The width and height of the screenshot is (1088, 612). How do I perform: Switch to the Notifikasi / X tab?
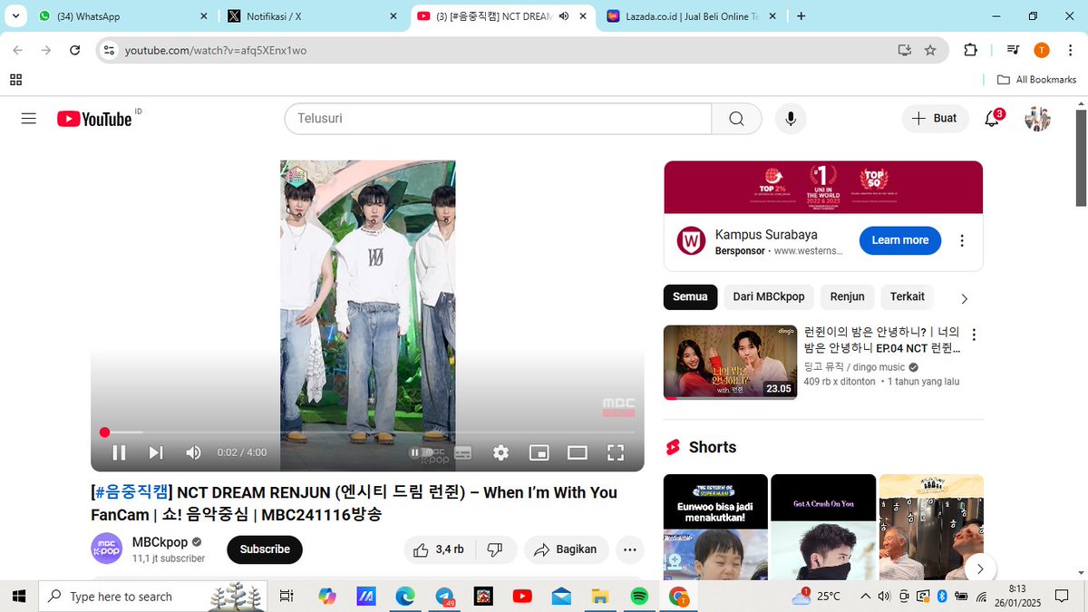(313, 16)
